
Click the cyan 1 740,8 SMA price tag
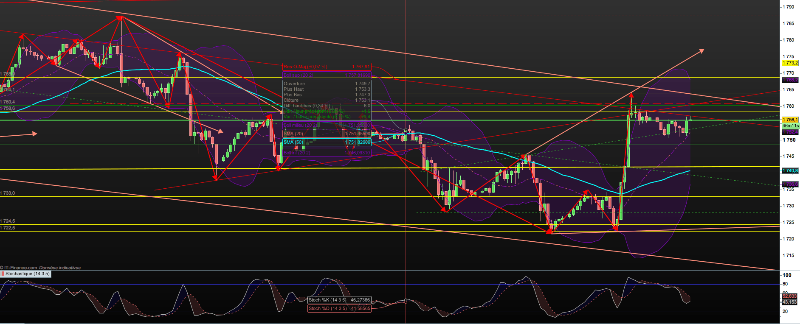click(790, 171)
